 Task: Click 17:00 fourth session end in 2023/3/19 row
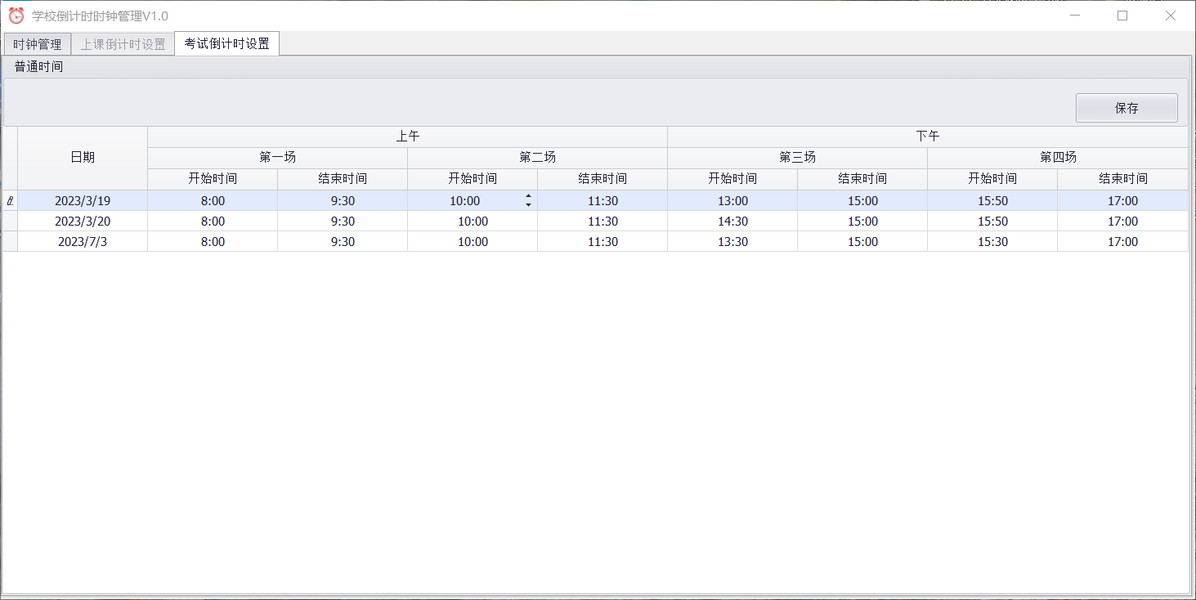pos(1122,200)
